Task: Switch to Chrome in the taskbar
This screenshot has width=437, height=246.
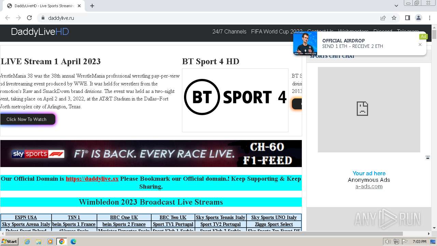Action: point(62,242)
